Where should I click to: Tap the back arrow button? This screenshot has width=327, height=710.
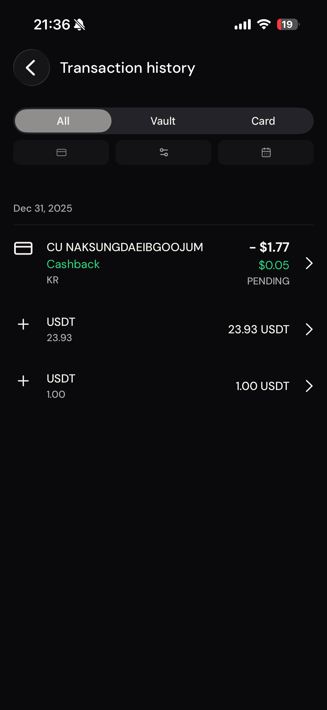click(31, 67)
